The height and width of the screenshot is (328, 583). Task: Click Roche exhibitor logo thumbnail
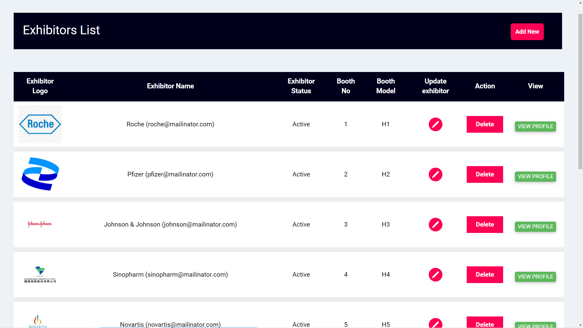[x=40, y=124]
